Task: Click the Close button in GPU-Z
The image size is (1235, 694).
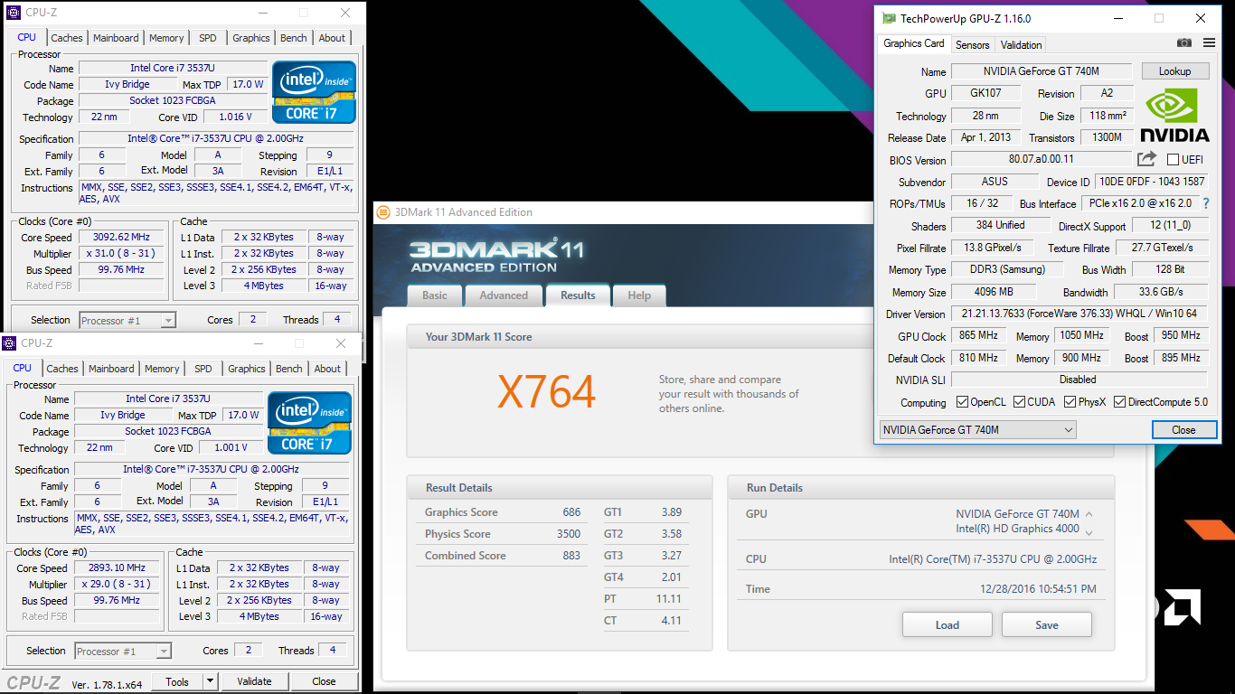Action: click(x=1183, y=430)
